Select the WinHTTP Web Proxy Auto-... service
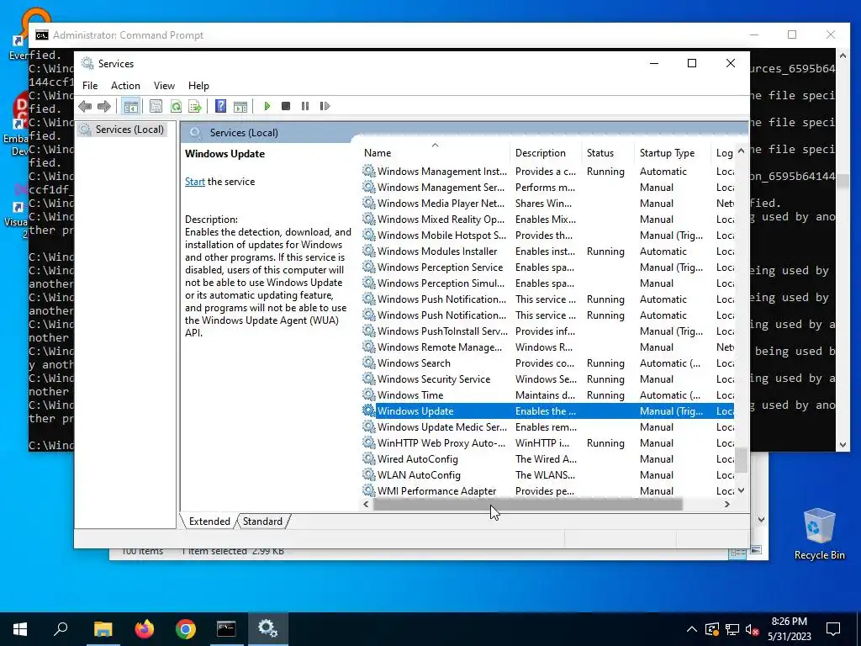Screen dimensions: 861x646 441,443
